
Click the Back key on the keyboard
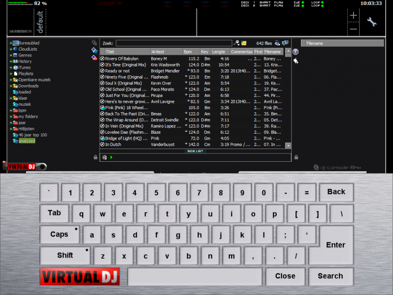point(336,192)
